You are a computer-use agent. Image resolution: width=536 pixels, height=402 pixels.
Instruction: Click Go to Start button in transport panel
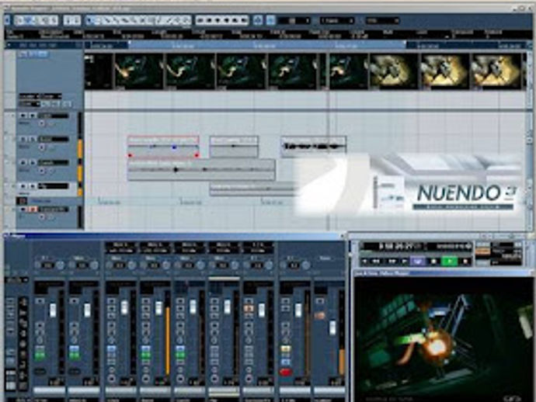[365, 262]
